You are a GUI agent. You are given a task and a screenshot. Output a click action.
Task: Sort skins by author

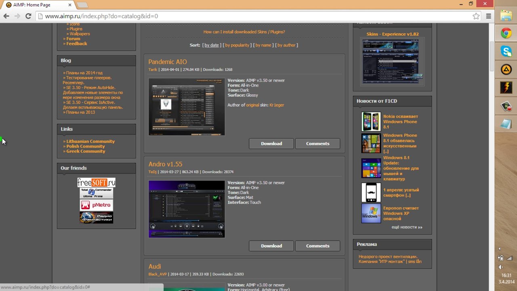point(286,45)
